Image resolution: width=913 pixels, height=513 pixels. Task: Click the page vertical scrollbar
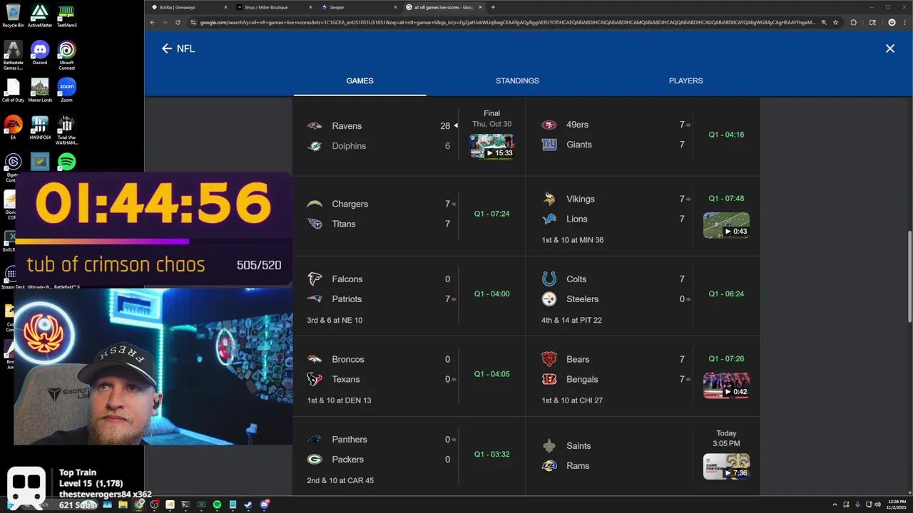pos(909,277)
